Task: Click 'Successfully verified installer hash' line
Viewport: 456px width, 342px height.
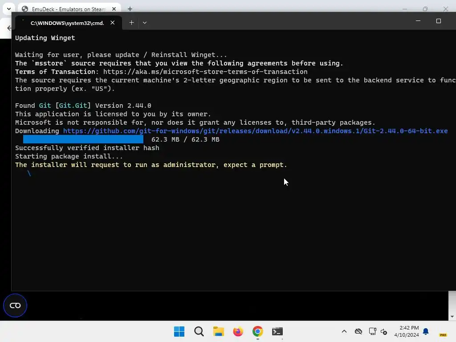Action: (x=87, y=148)
